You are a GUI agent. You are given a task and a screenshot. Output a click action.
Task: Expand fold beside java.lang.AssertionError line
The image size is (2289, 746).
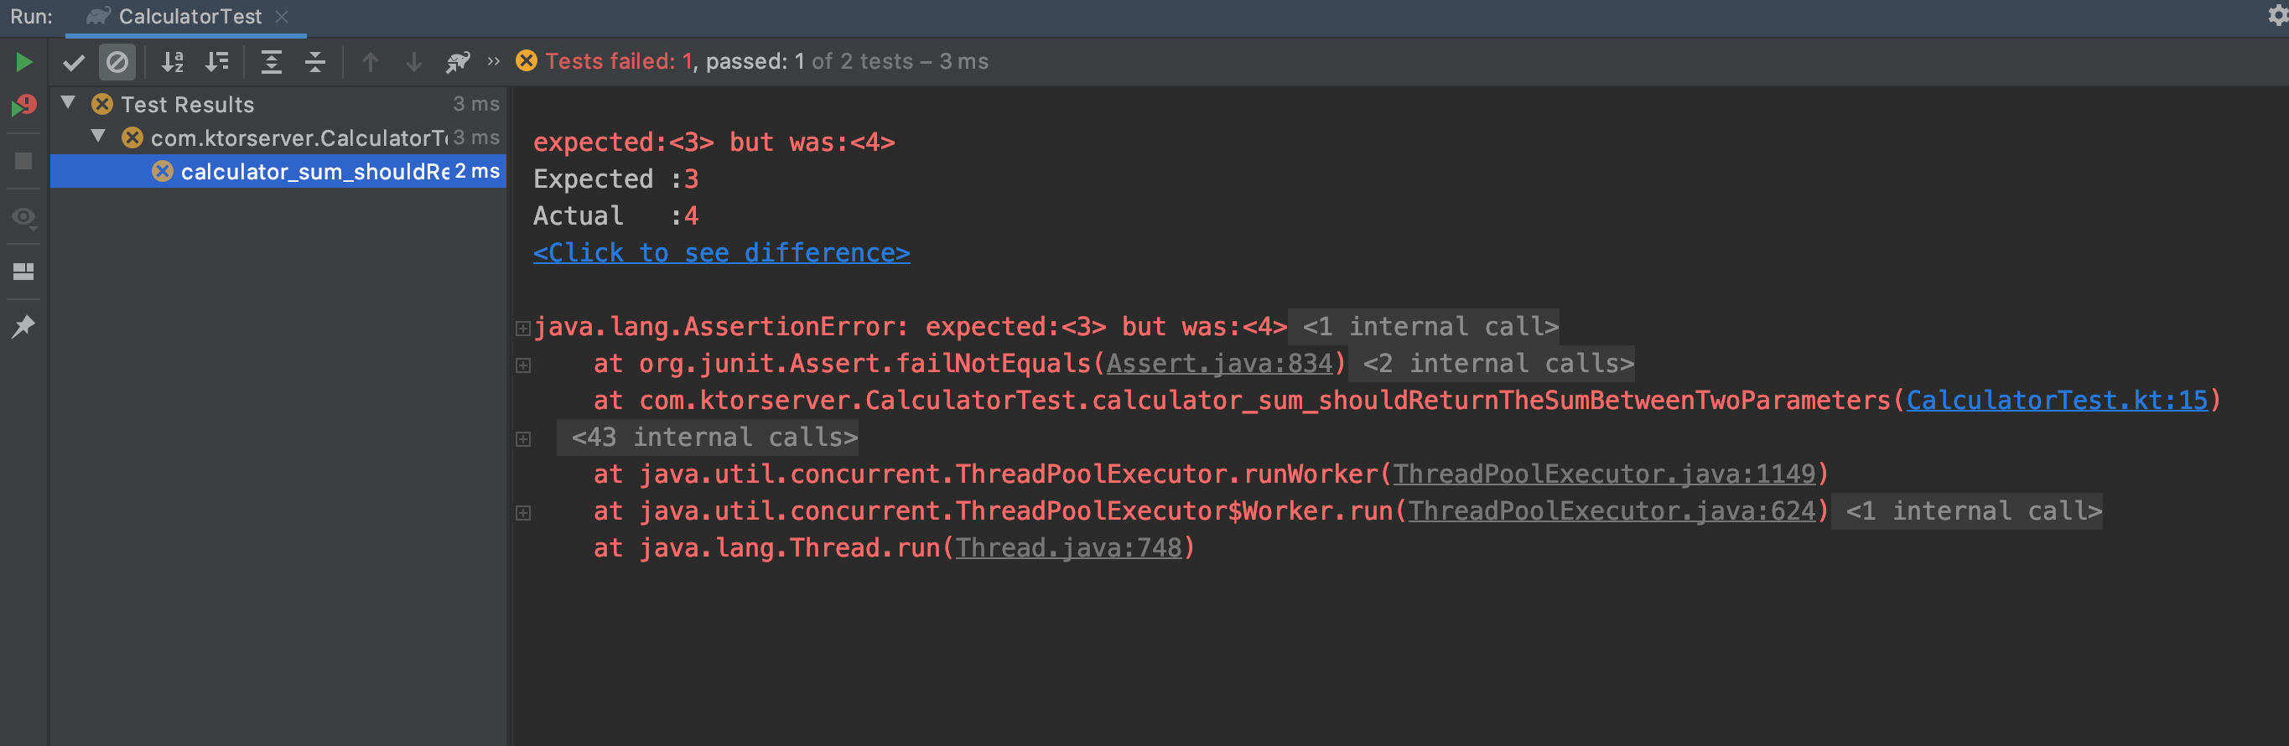point(523,329)
